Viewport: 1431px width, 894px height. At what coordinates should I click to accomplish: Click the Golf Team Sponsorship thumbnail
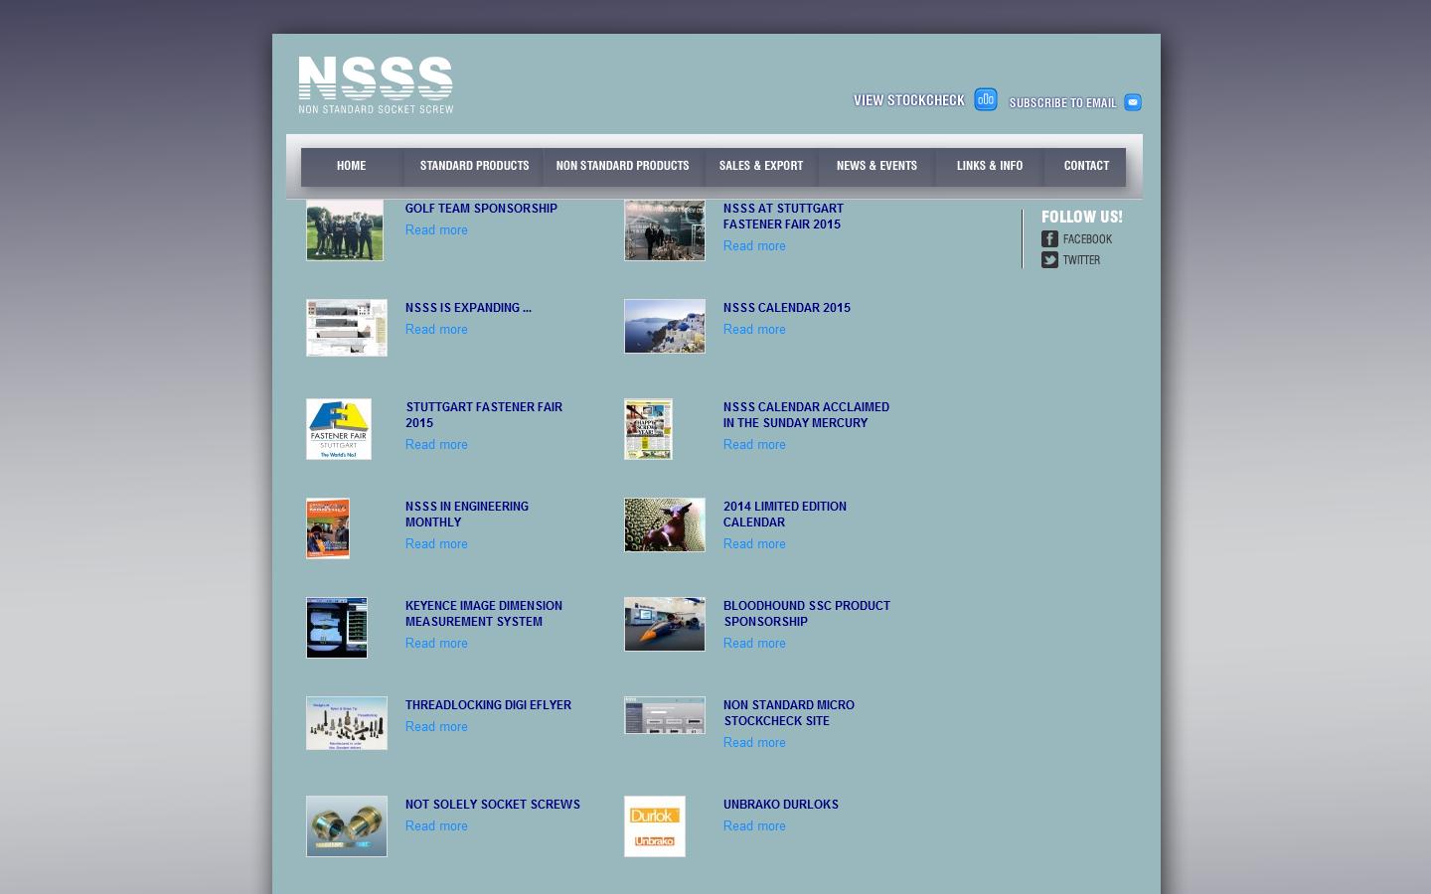[345, 230]
